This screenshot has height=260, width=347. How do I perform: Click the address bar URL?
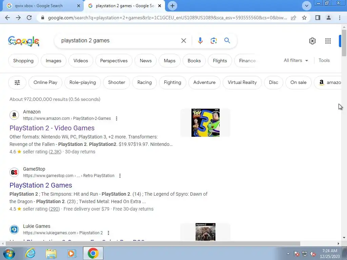click(x=167, y=18)
